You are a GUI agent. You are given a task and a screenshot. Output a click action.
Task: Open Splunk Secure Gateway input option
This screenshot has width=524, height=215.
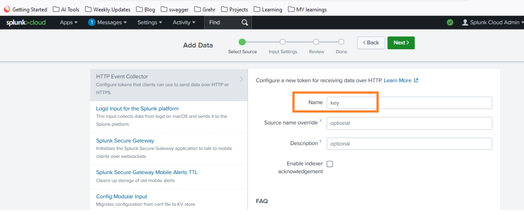point(125,140)
